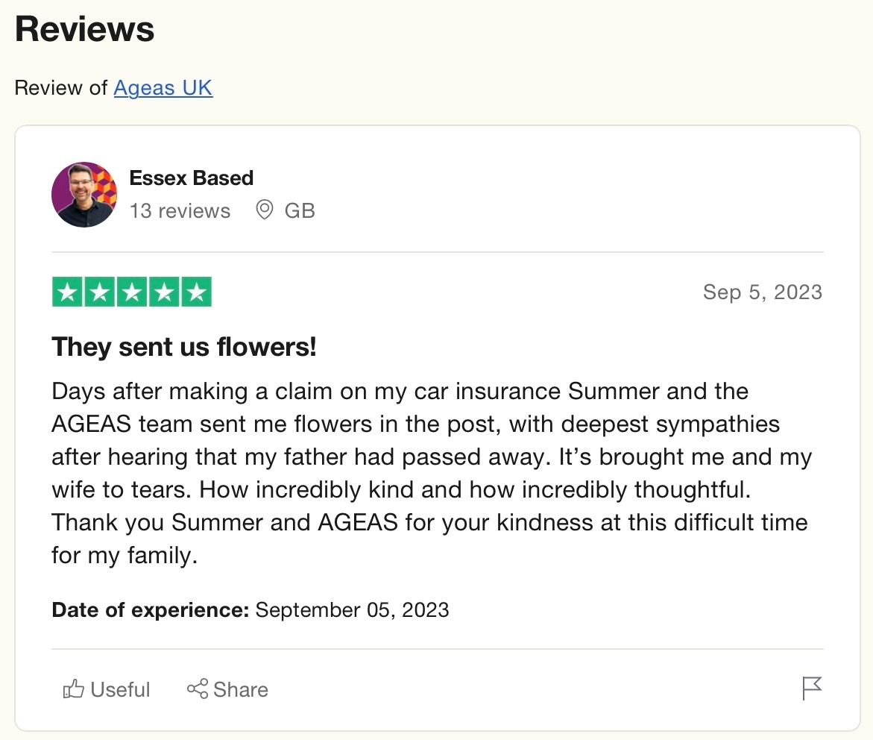873x740 pixels.
Task: Open the Ageas UK company page link
Action: (163, 88)
